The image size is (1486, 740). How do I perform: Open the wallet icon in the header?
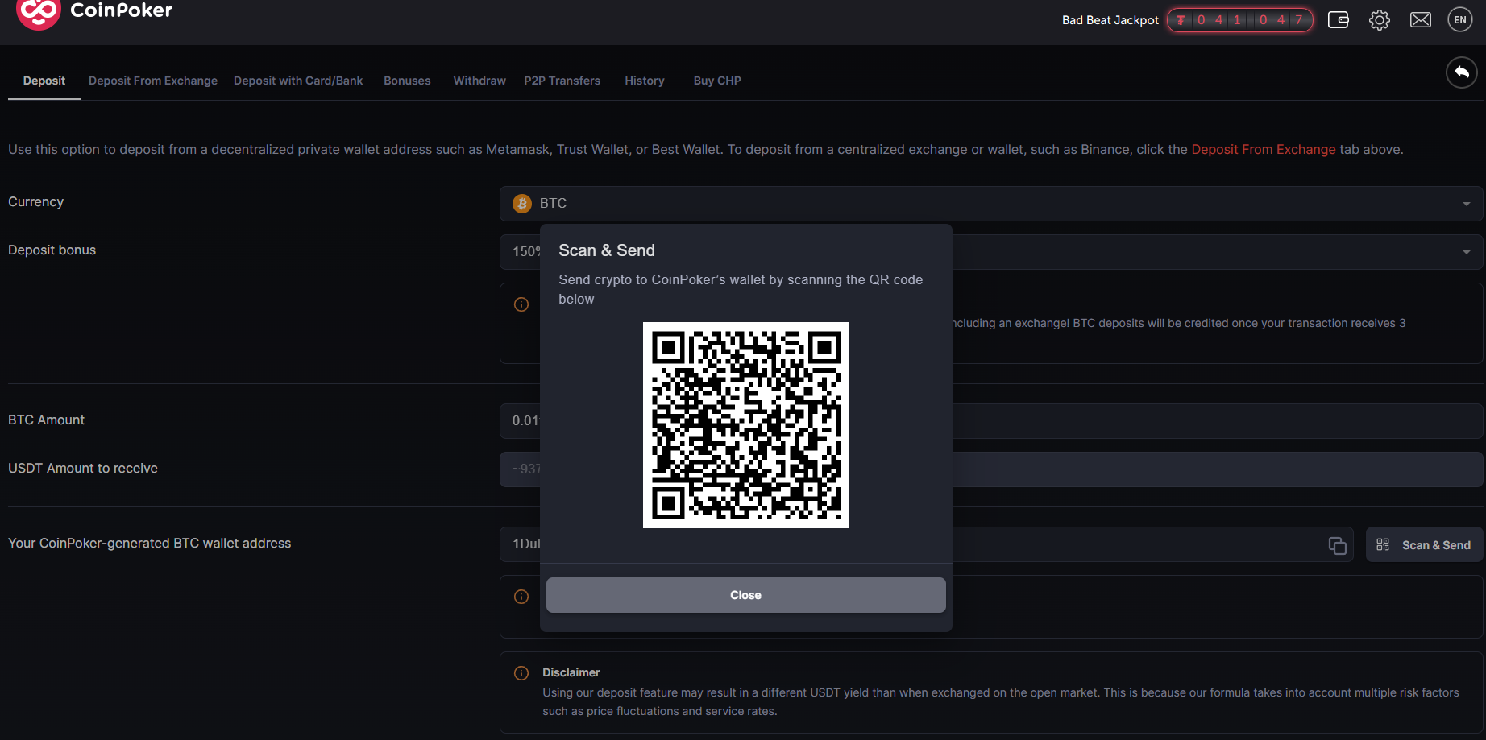(1339, 19)
